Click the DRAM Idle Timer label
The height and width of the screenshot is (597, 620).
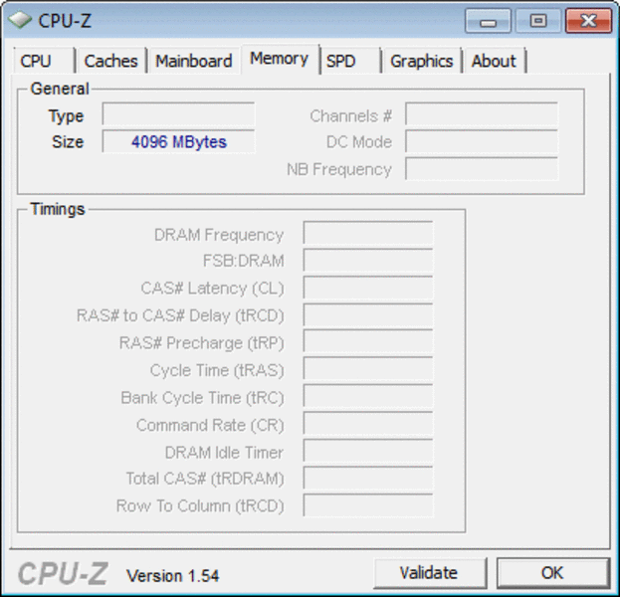[x=224, y=453]
